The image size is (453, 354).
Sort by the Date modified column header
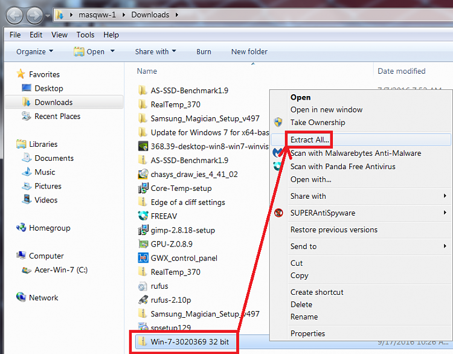(x=401, y=71)
